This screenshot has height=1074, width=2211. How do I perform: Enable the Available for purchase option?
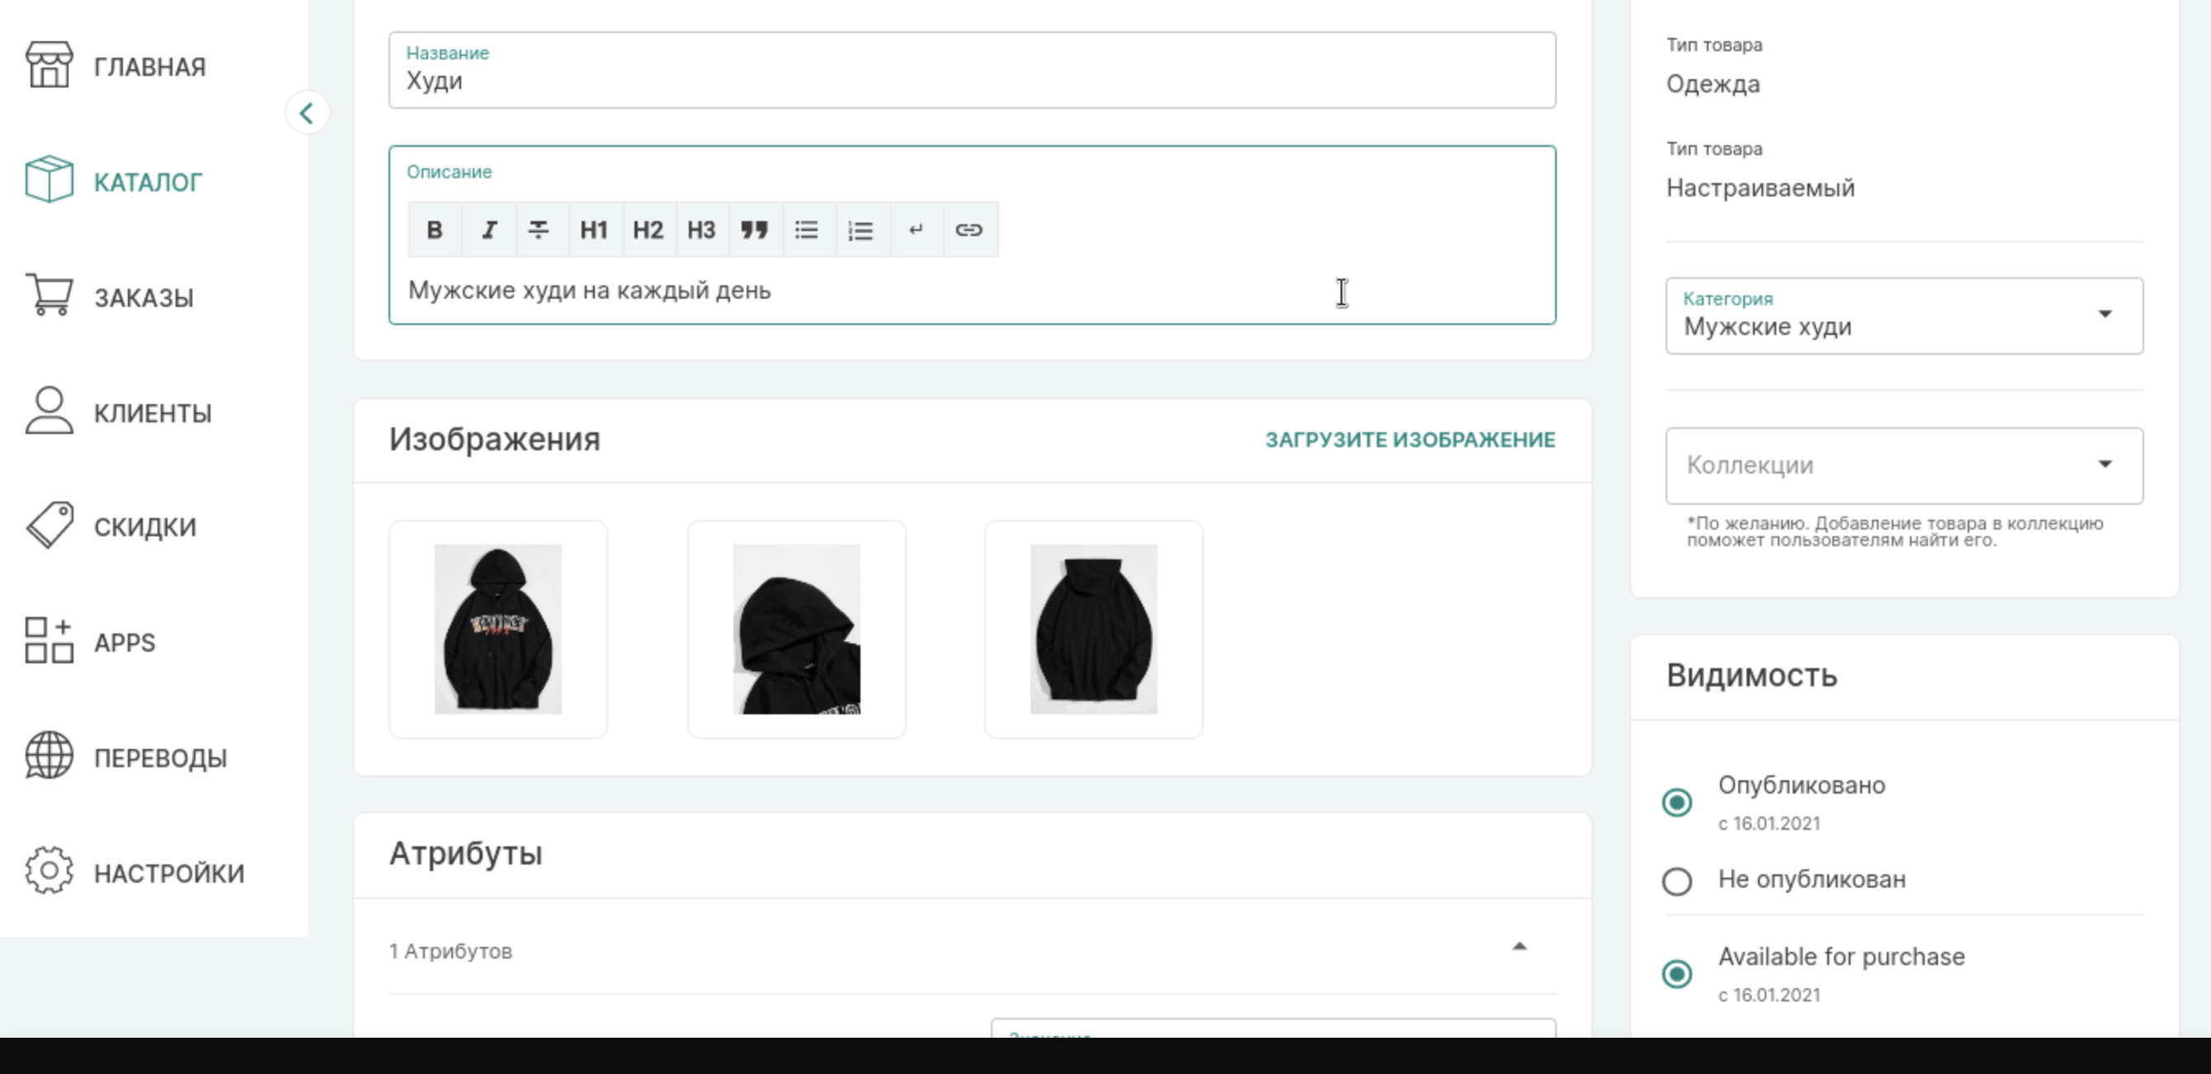[1676, 974]
